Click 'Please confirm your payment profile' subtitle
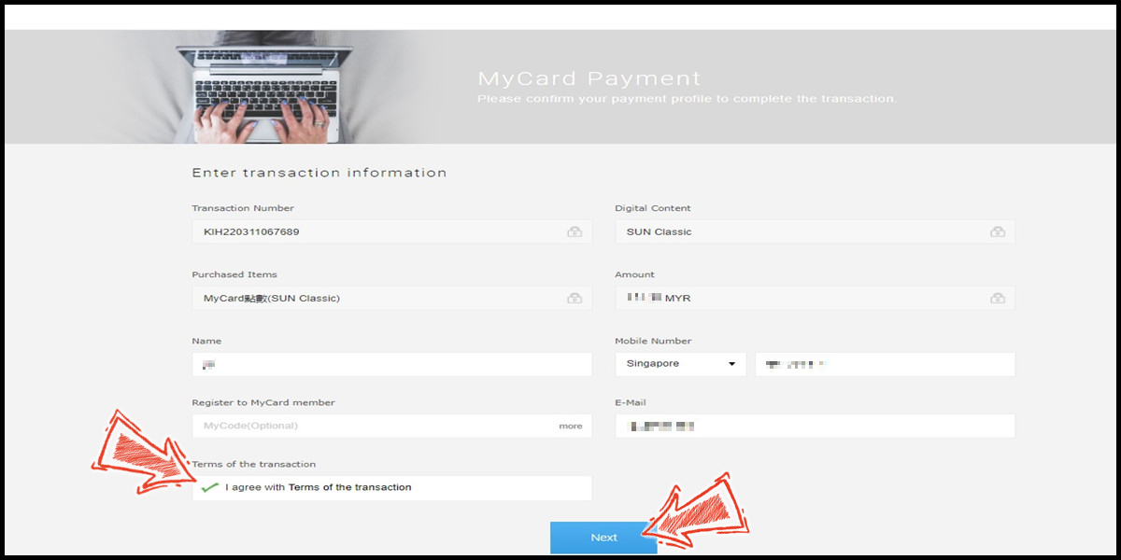The image size is (1121, 560). (x=687, y=99)
